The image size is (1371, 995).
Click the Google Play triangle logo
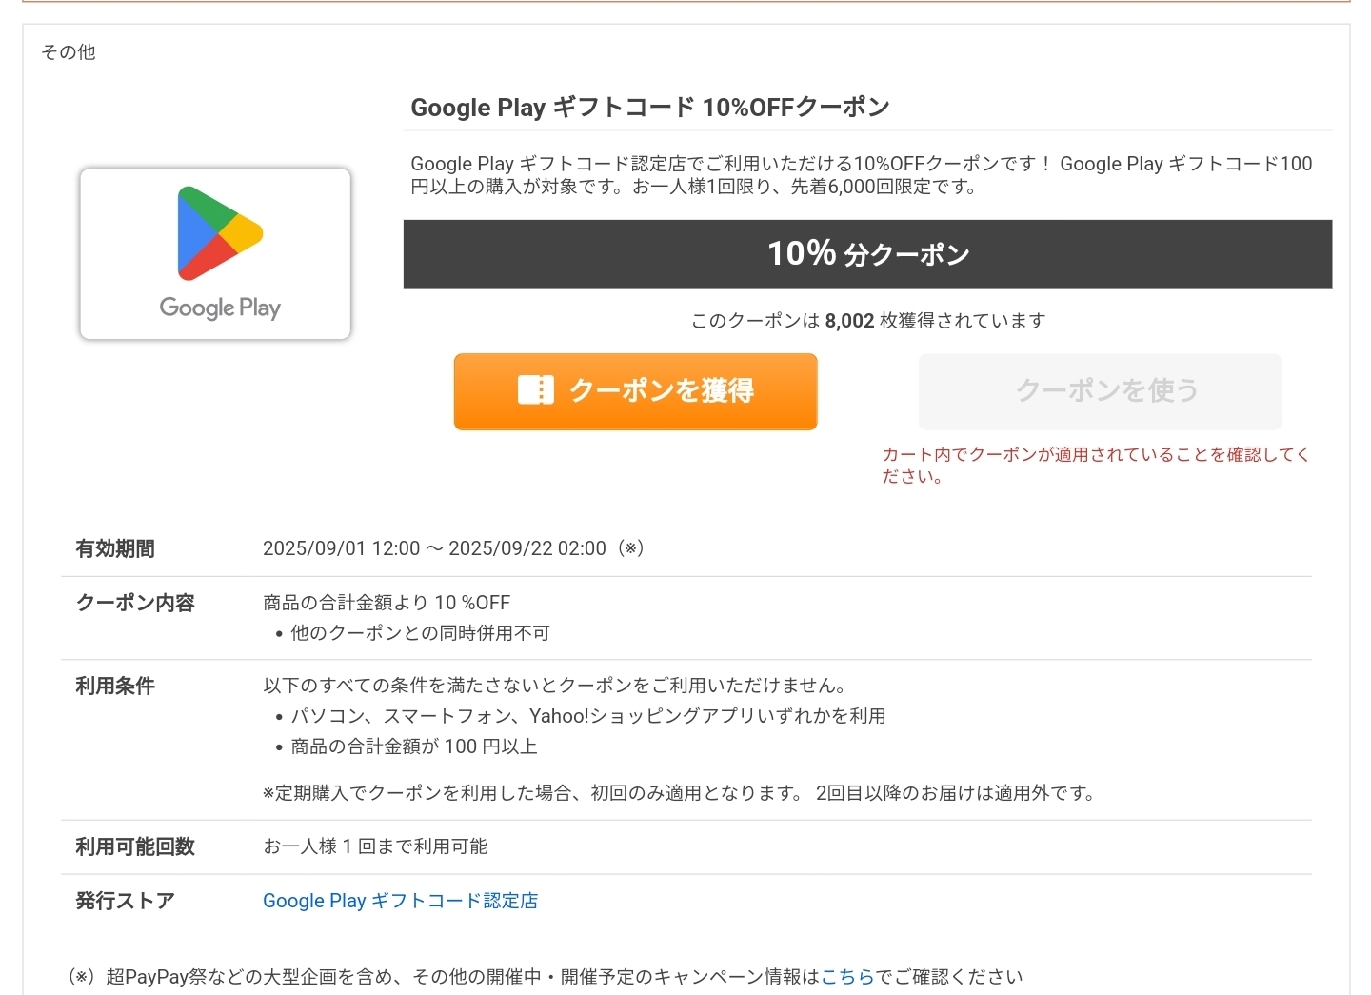[219, 233]
